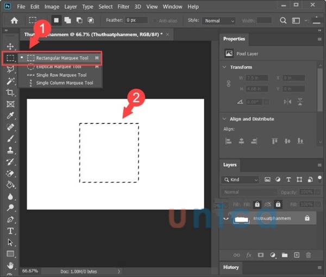
Task: Choose the Hand tool
Action: (x=10, y=265)
